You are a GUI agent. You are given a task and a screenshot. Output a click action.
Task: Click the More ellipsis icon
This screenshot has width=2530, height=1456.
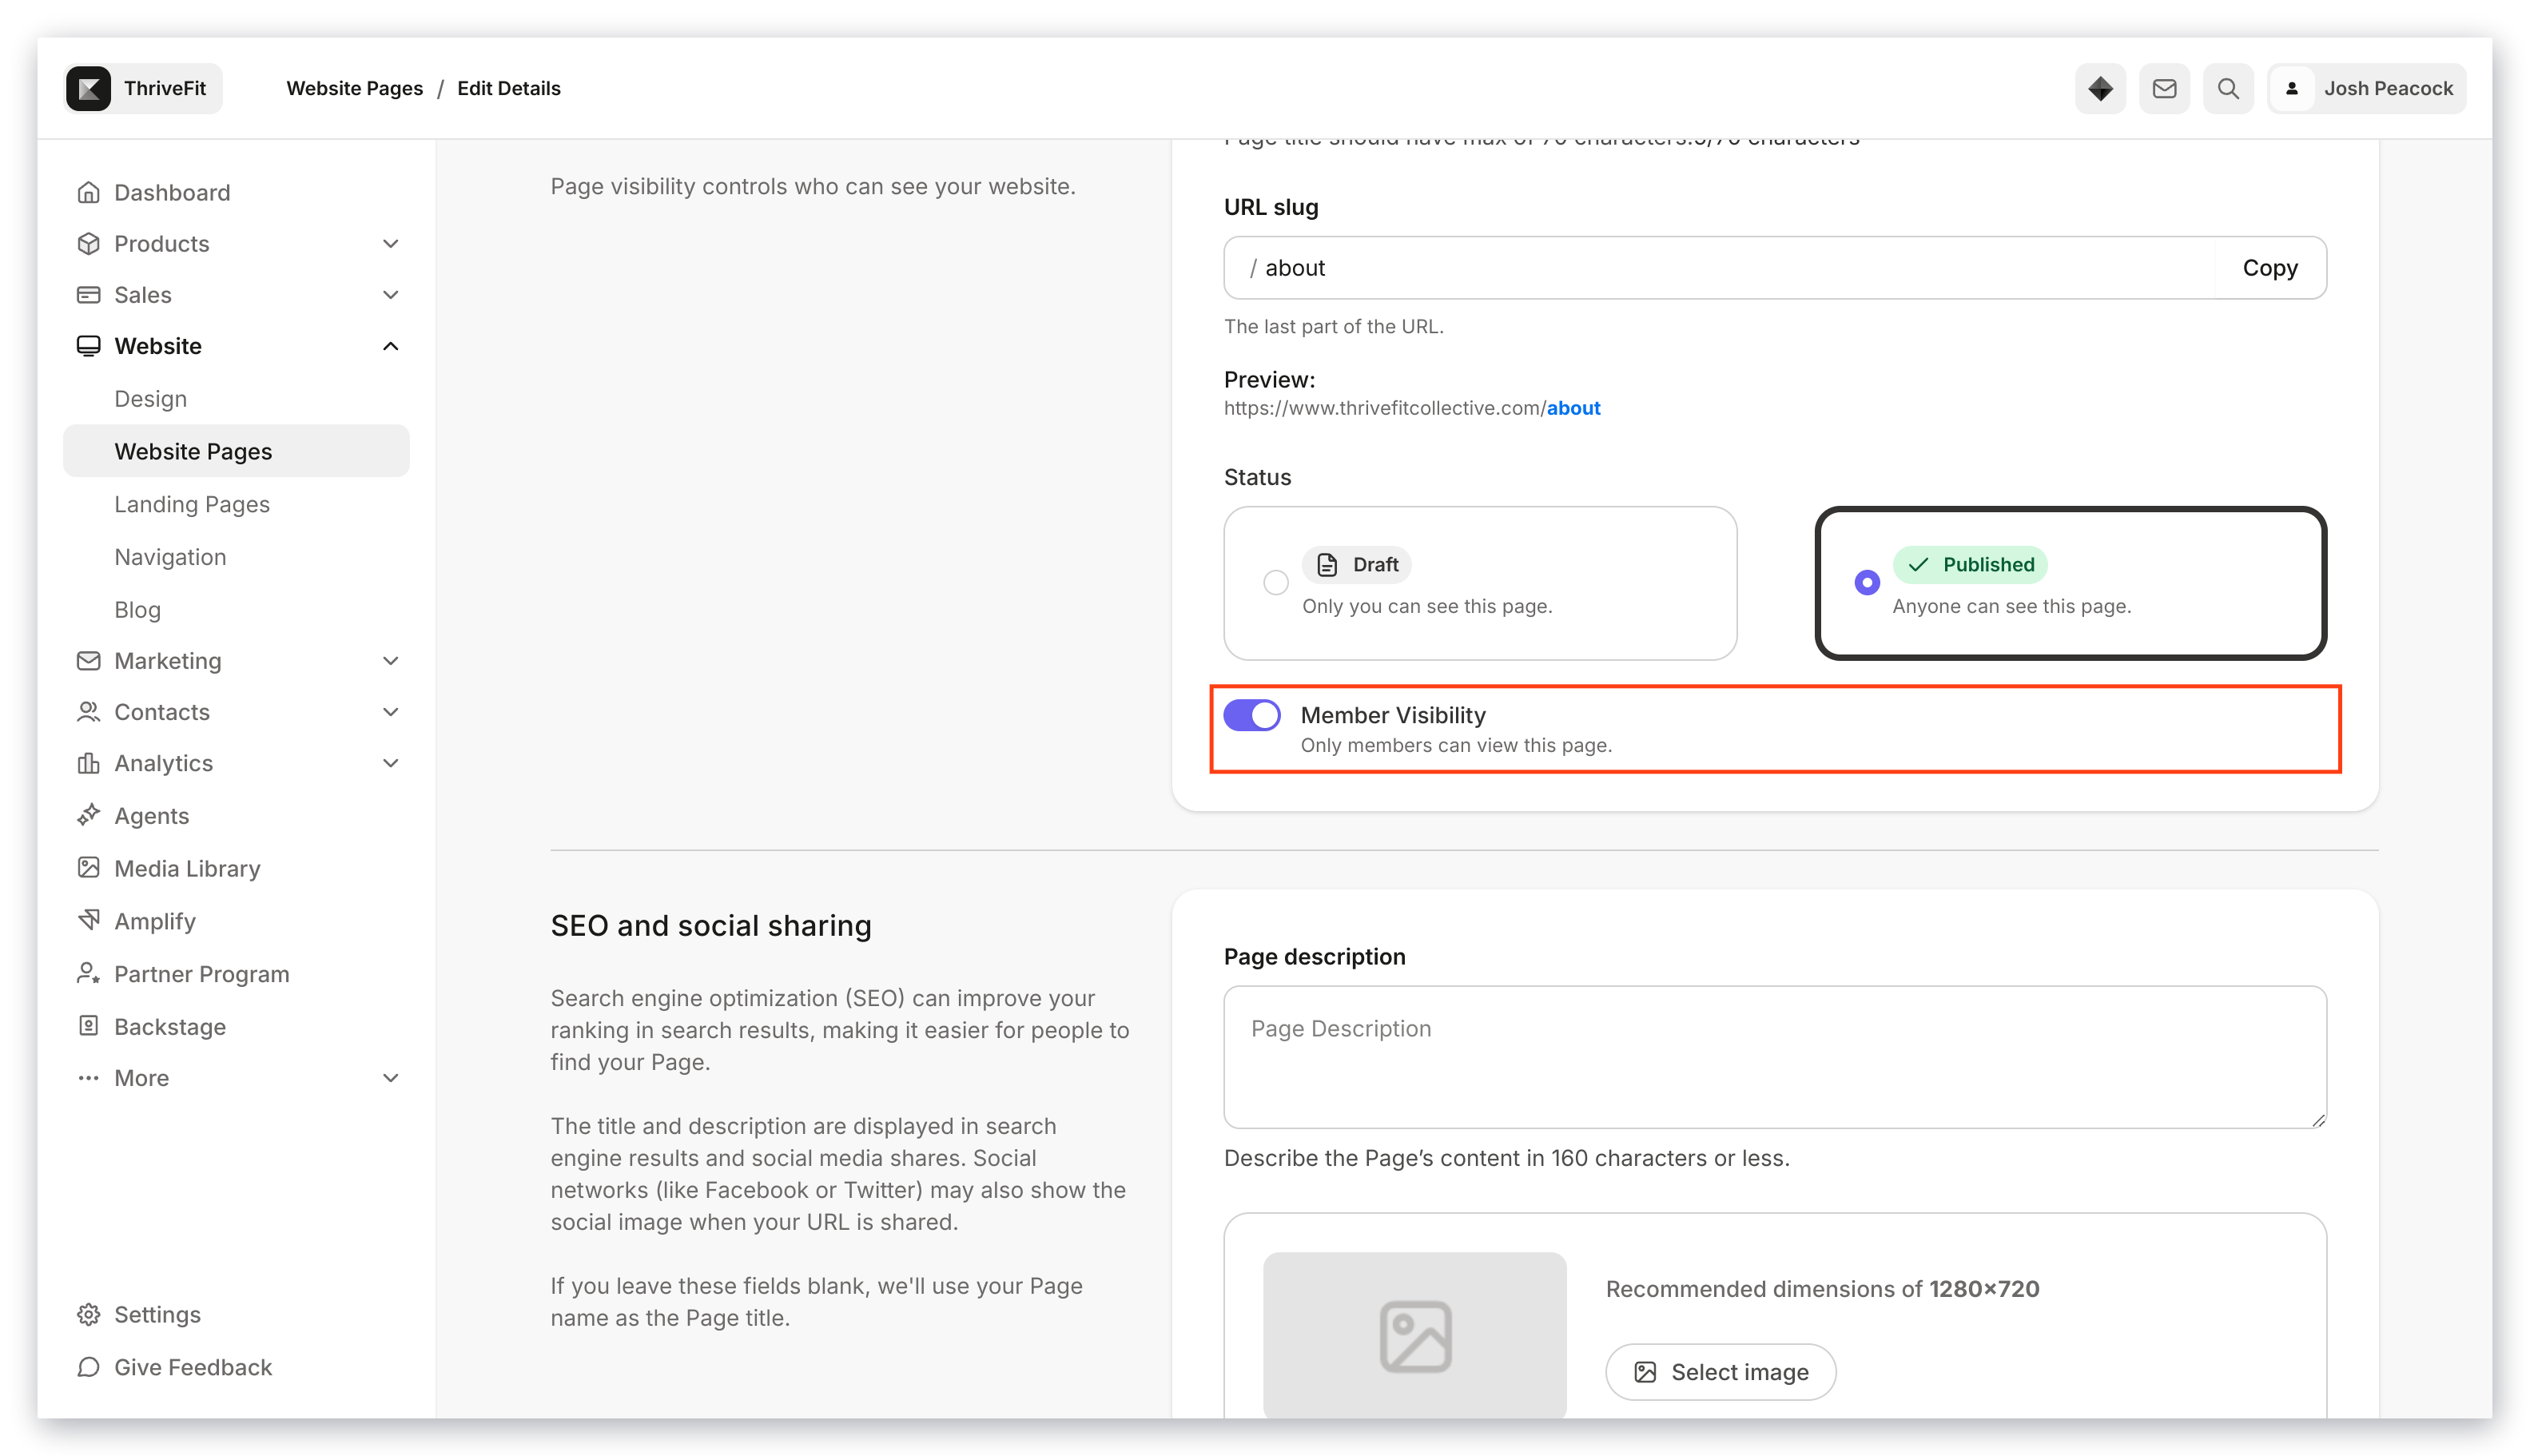tap(89, 1077)
